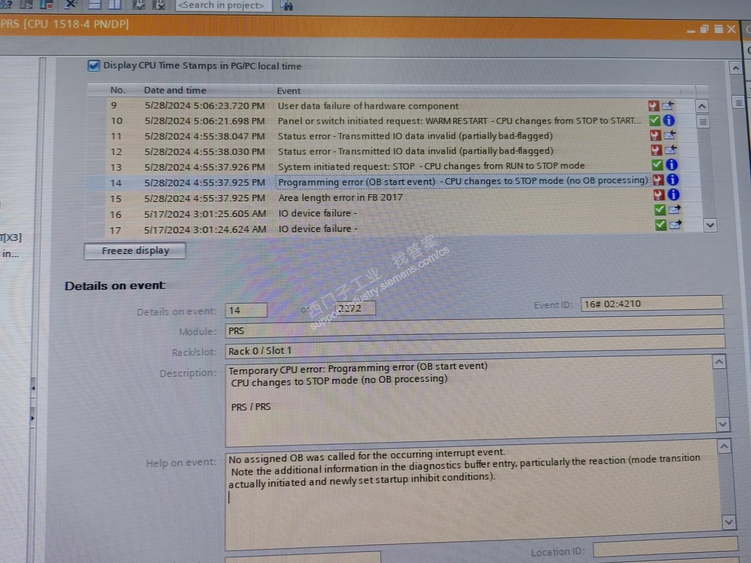This screenshot has height=563, width=751.
Task: Click the outgoing envelope icon in event row 17
Action: pyautogui.click(x=675, y=224)
